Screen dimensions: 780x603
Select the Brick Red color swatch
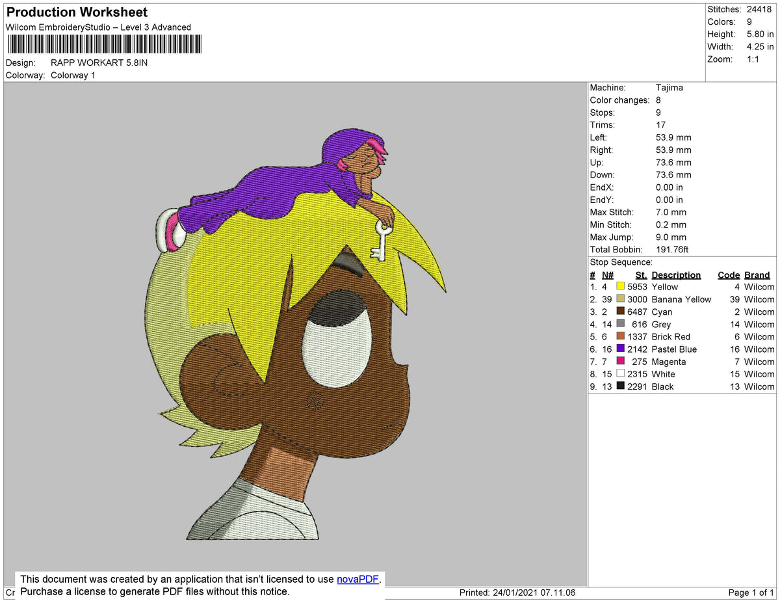(x=620, y=336)
